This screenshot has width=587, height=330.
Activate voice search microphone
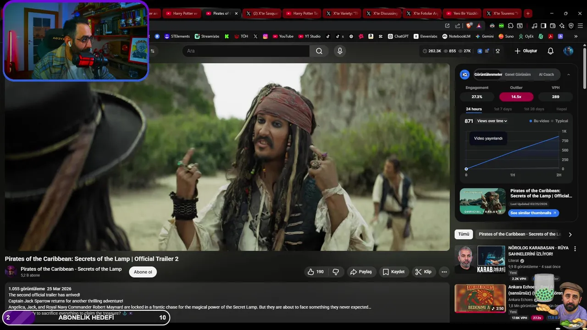point(340,51)
